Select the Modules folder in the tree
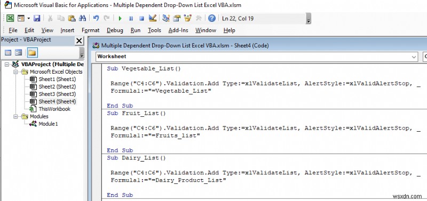The width and height of the screenshot is (427, 201). 39,116
